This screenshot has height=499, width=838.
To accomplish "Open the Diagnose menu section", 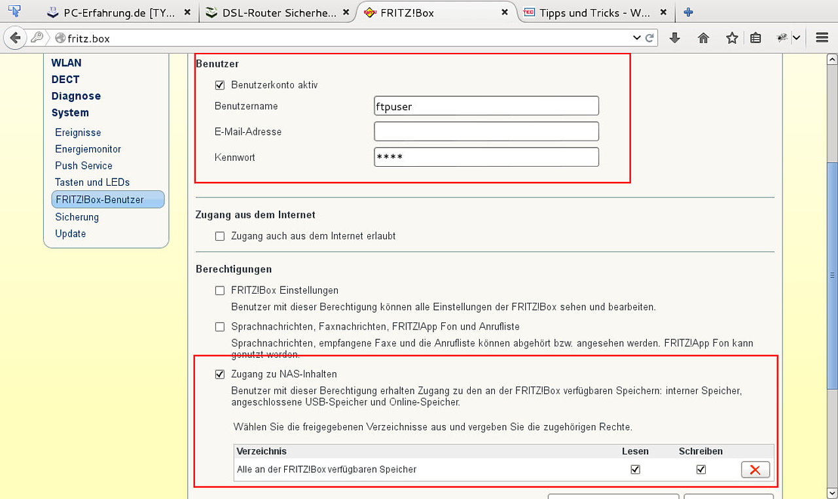I will (x=76, y=96).
